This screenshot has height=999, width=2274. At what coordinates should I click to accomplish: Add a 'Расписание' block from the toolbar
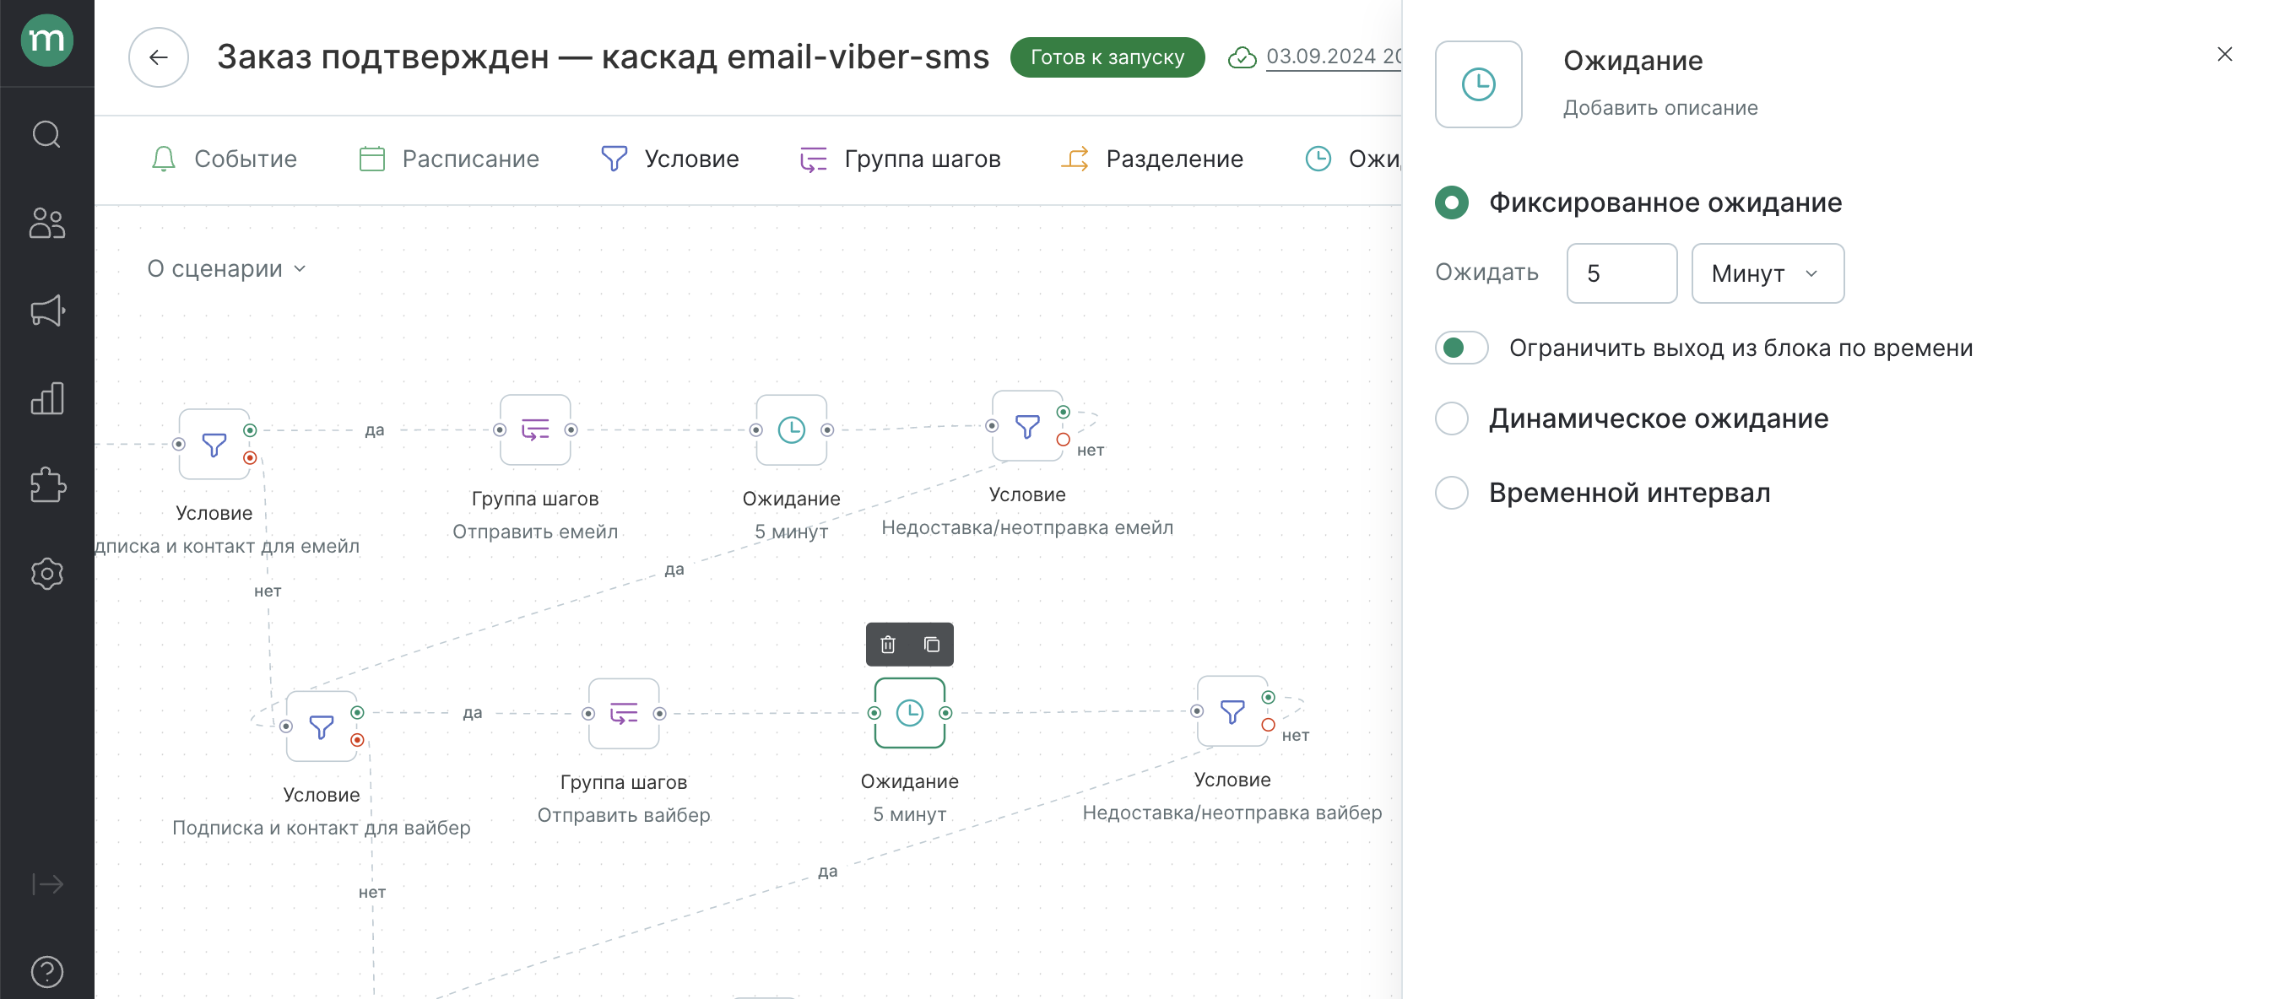click(x=448, y=159)
